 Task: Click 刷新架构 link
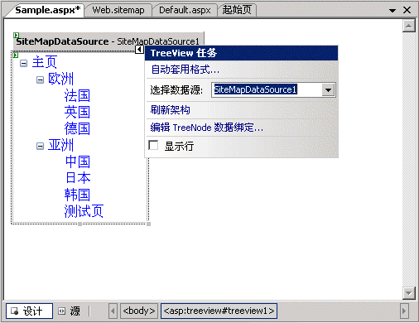click(x=171, y=110)
